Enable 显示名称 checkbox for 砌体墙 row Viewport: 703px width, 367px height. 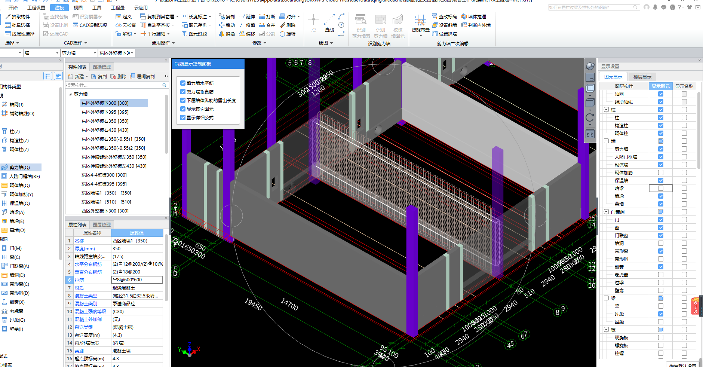[684, 165]
